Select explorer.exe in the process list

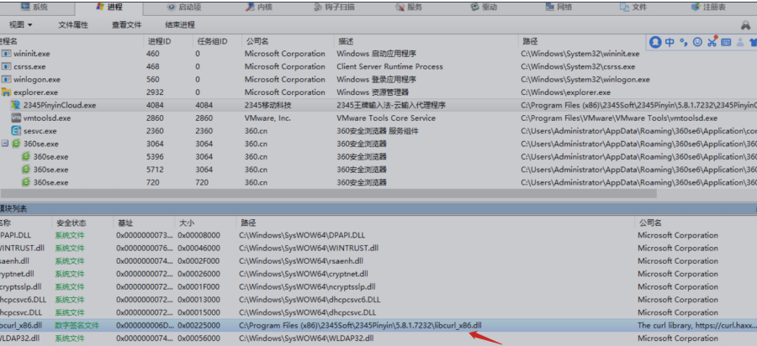click(35, 92)
